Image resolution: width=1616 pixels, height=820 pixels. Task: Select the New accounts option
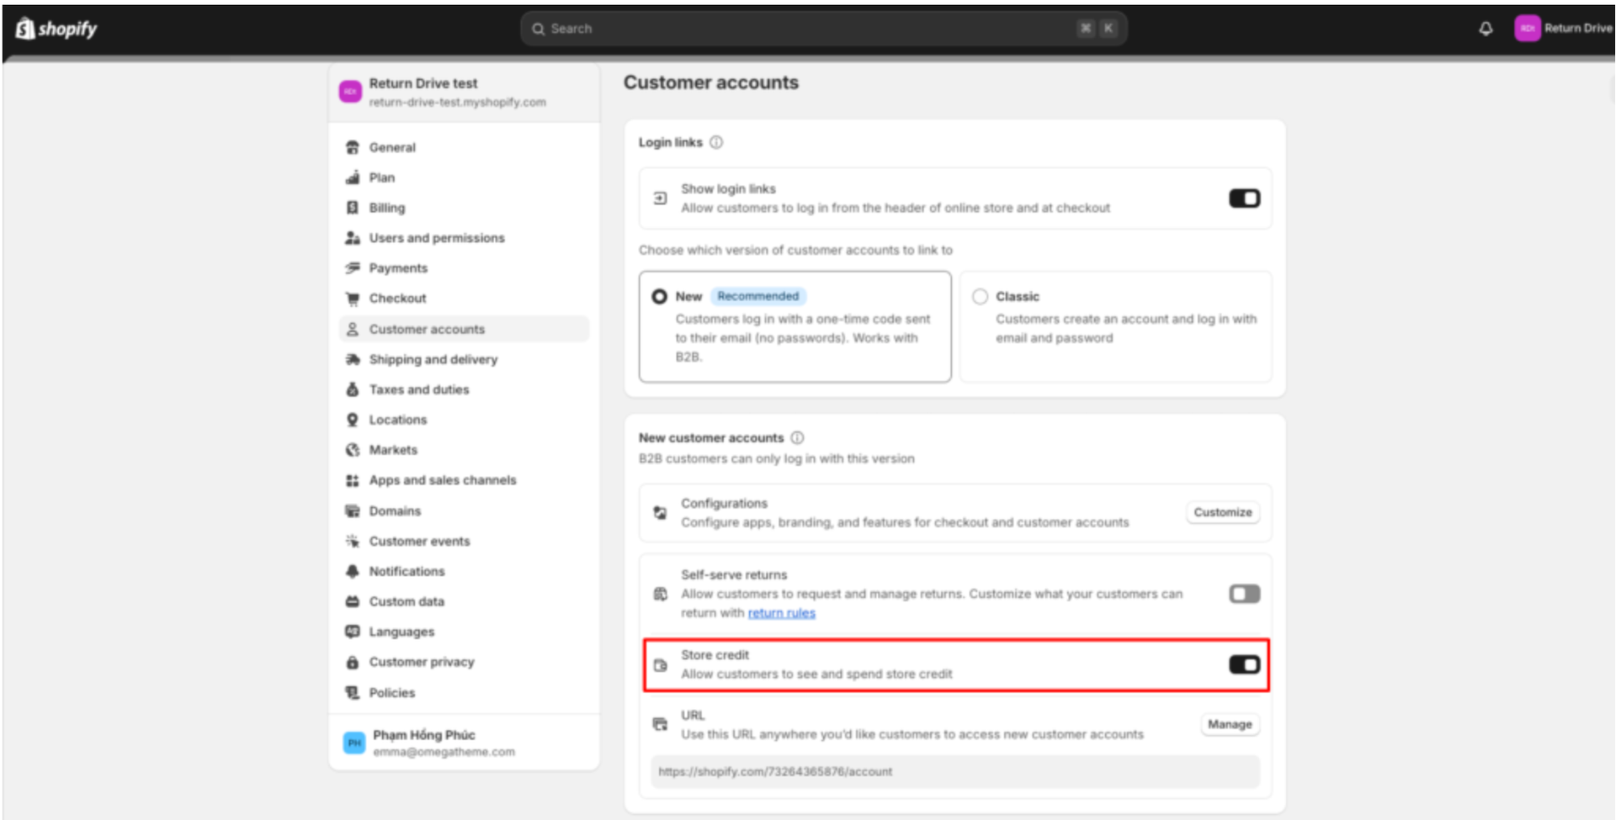tap(660, 296)
